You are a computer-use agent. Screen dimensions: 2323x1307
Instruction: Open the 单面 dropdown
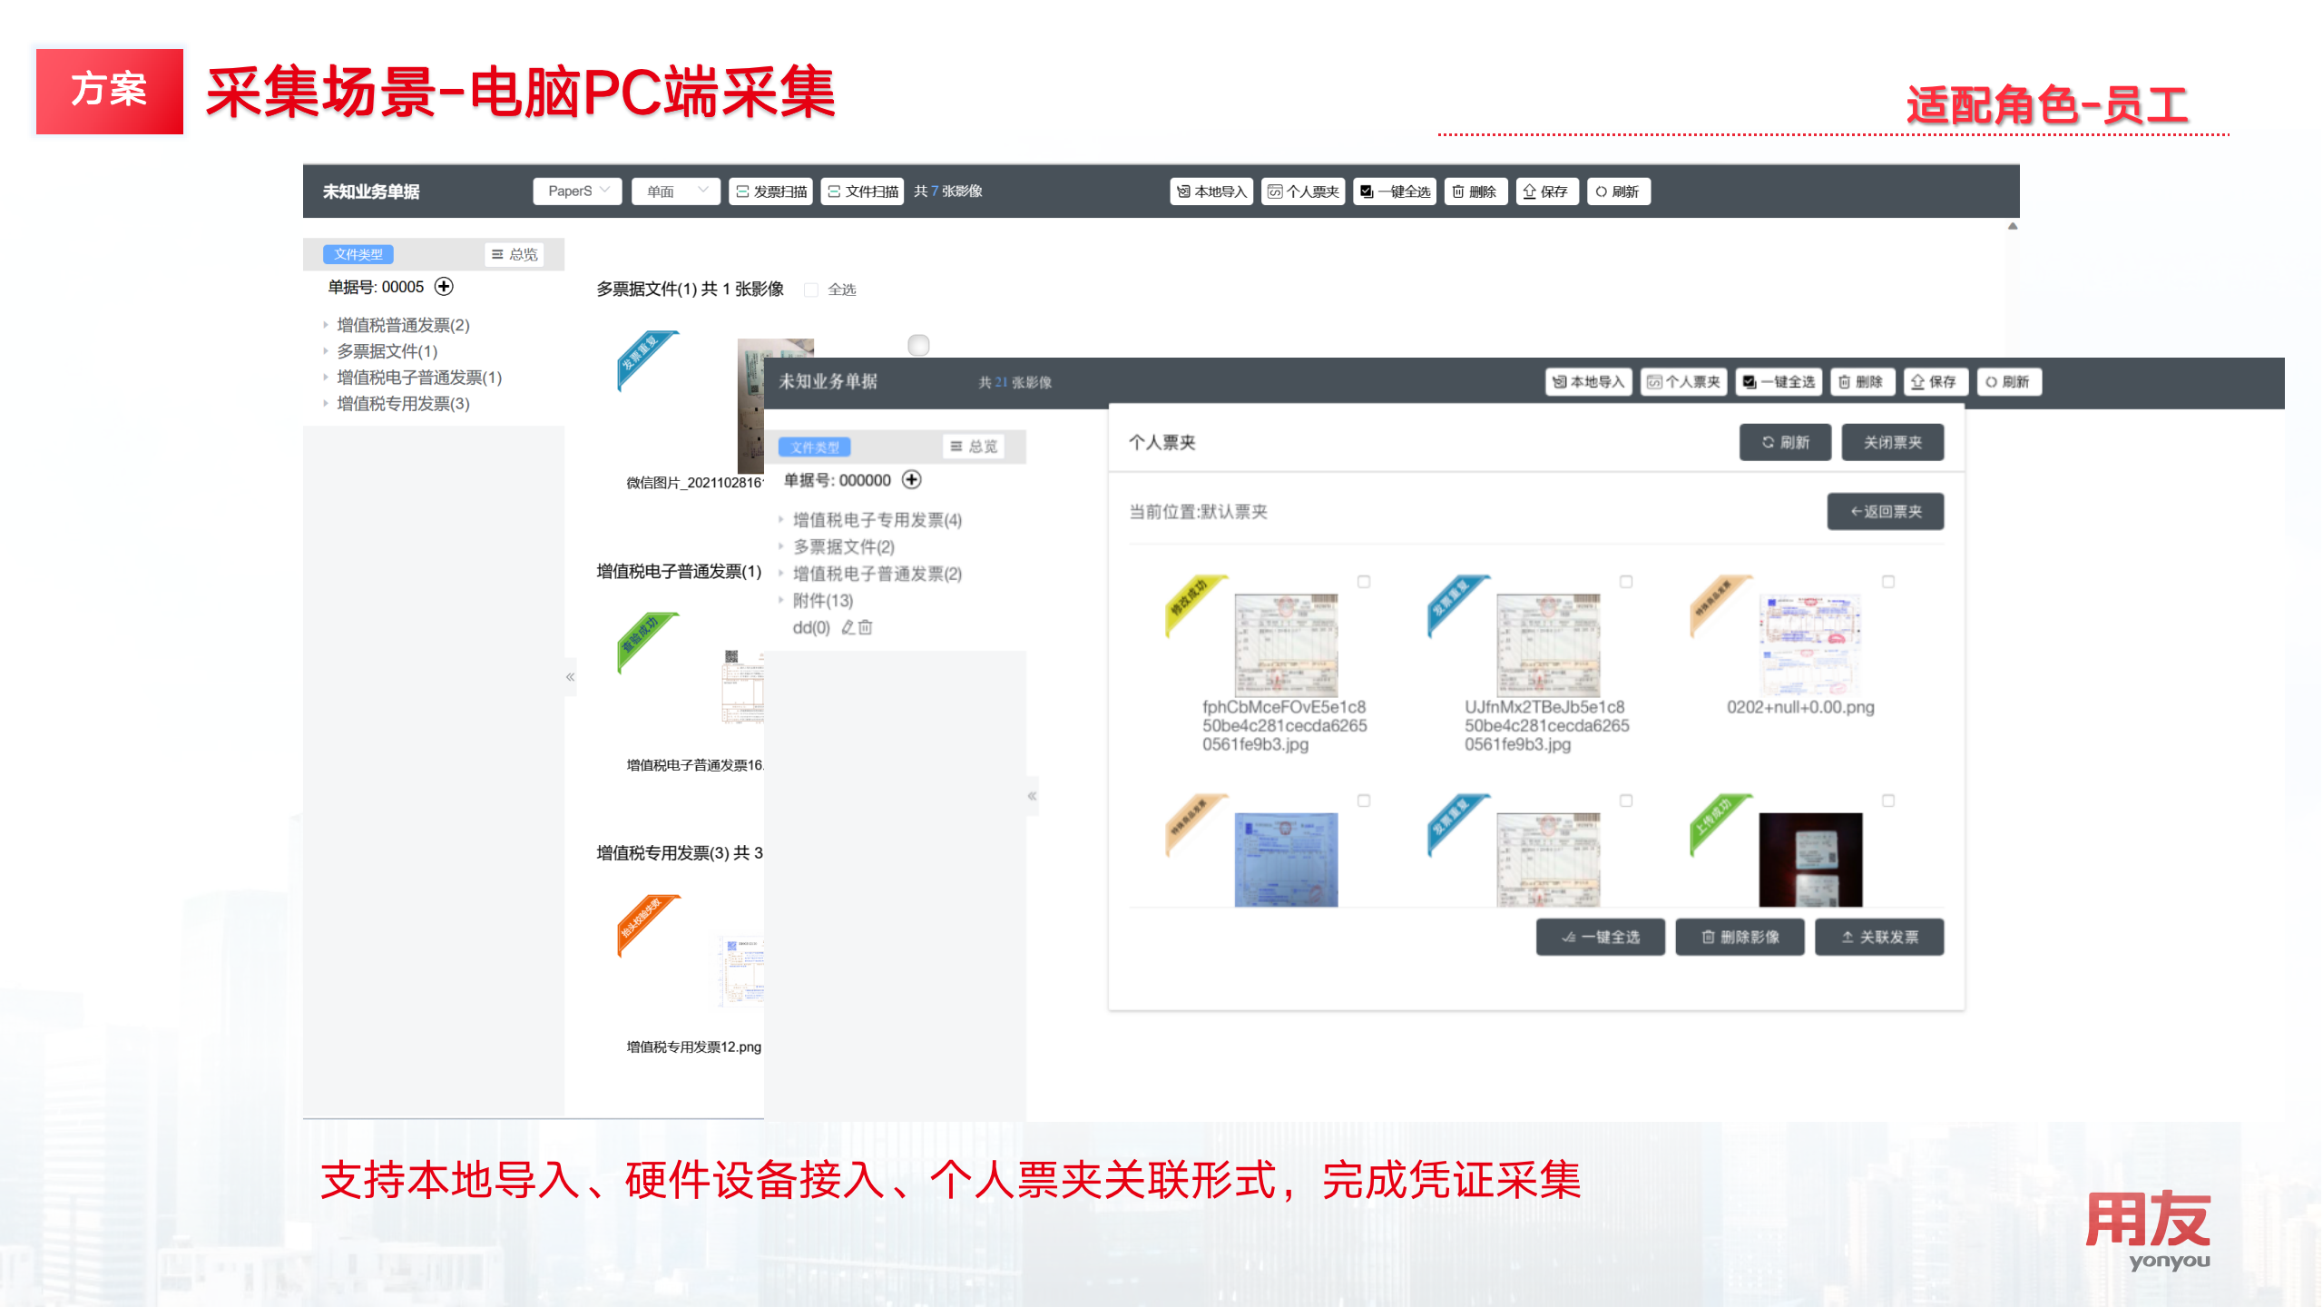675,192
